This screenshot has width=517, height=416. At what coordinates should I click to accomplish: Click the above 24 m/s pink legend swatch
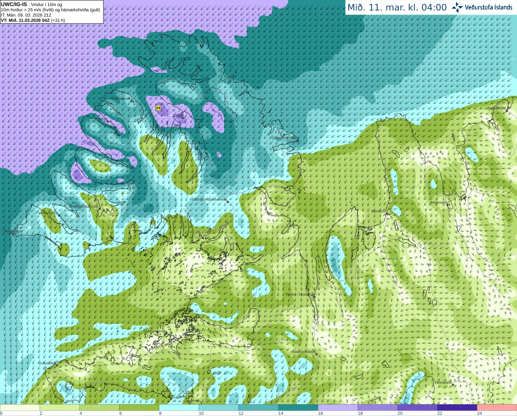497,408
